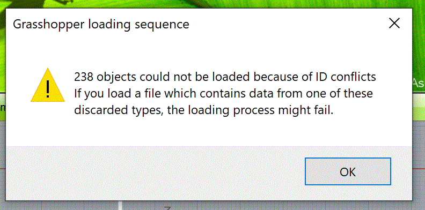Click the white vertical axis line below dialog

121,205
